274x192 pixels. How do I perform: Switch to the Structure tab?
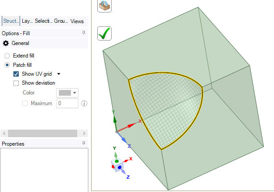pos(11,21)
